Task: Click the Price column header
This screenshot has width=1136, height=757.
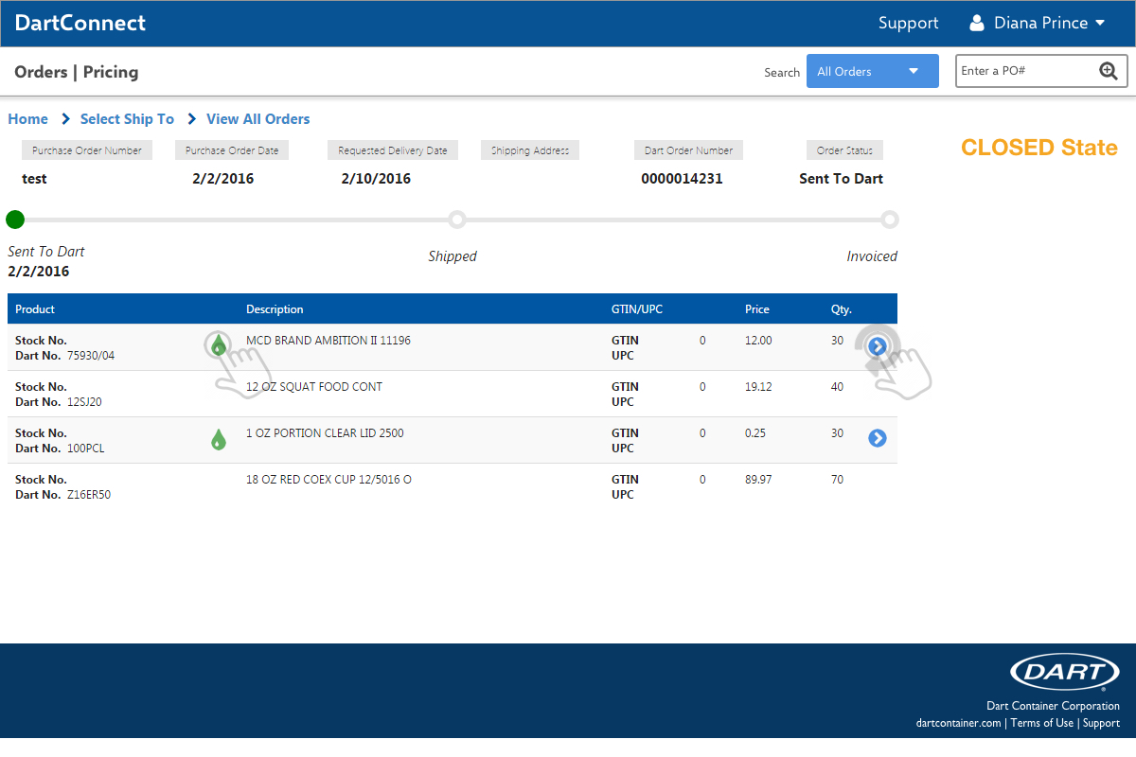Action: coord(757,309)
